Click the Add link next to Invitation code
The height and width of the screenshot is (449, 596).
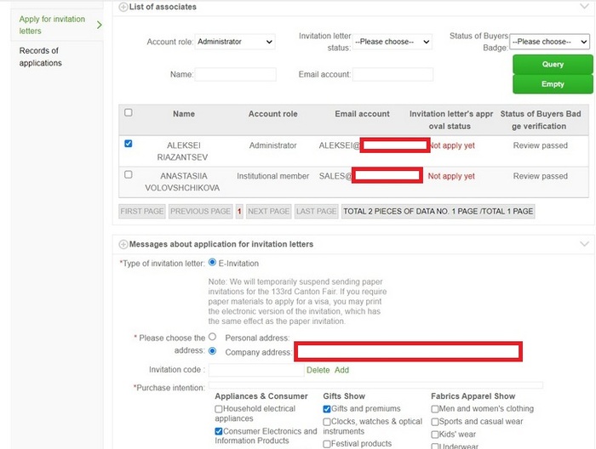coord(341,370)
